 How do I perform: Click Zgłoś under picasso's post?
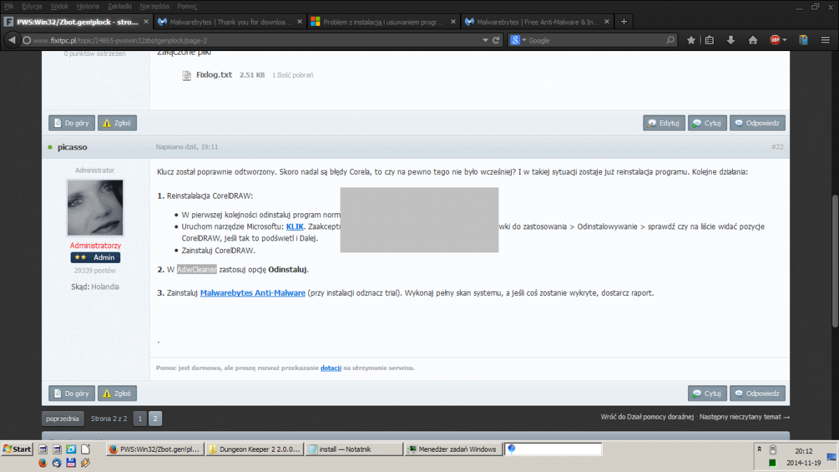click(x=117, y=393)
